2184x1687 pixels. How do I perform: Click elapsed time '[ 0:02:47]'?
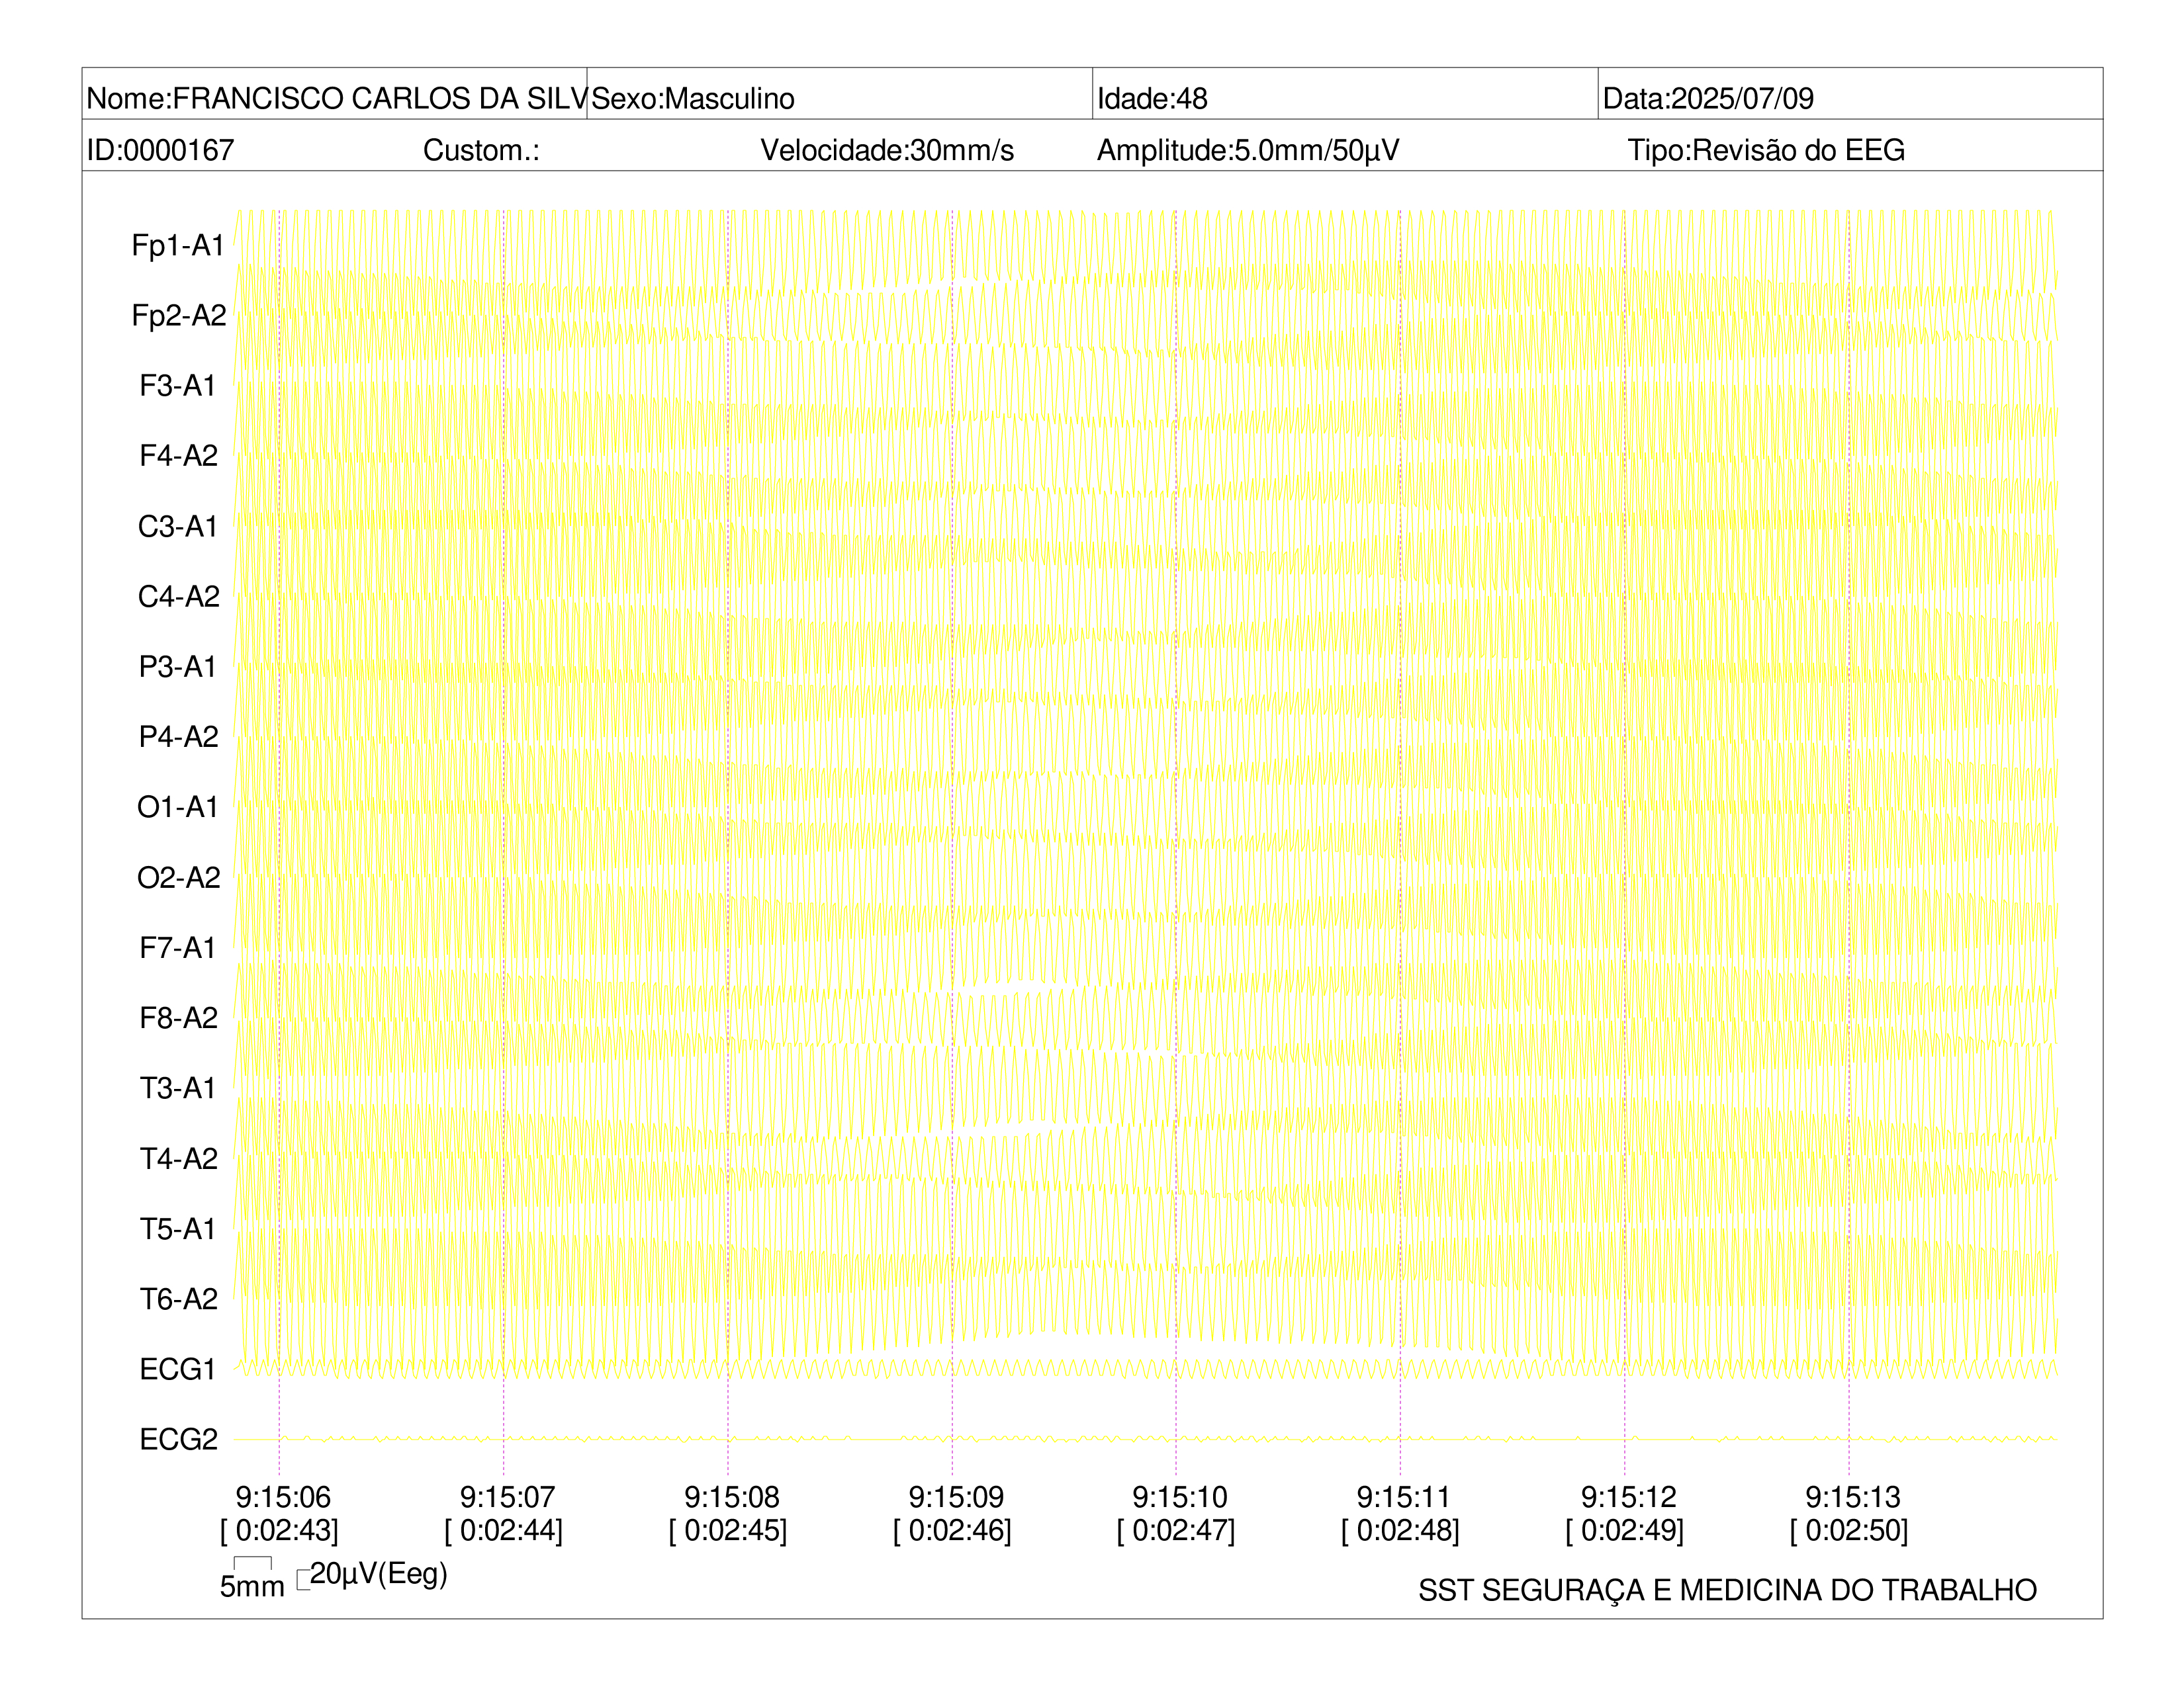(1176, 1531)
